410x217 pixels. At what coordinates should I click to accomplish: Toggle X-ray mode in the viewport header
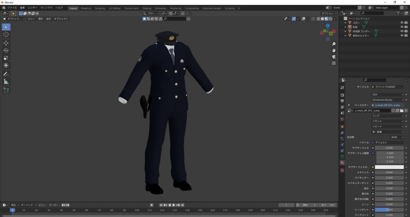coord(313,19)
